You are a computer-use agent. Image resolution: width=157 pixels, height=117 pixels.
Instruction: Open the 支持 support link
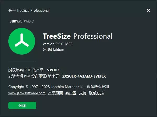pos(83,93)
